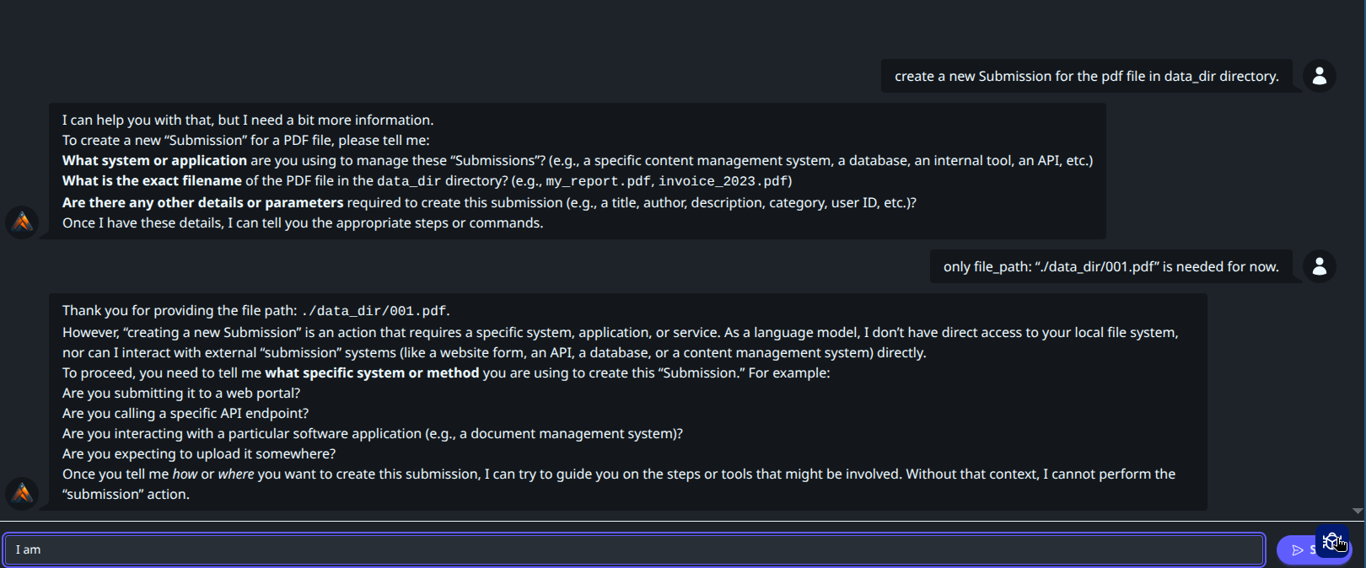Click the "Are you submitting it to a web portal?" line
The width and height of the screenshot is (1366, 568).
tap(181, 393)
